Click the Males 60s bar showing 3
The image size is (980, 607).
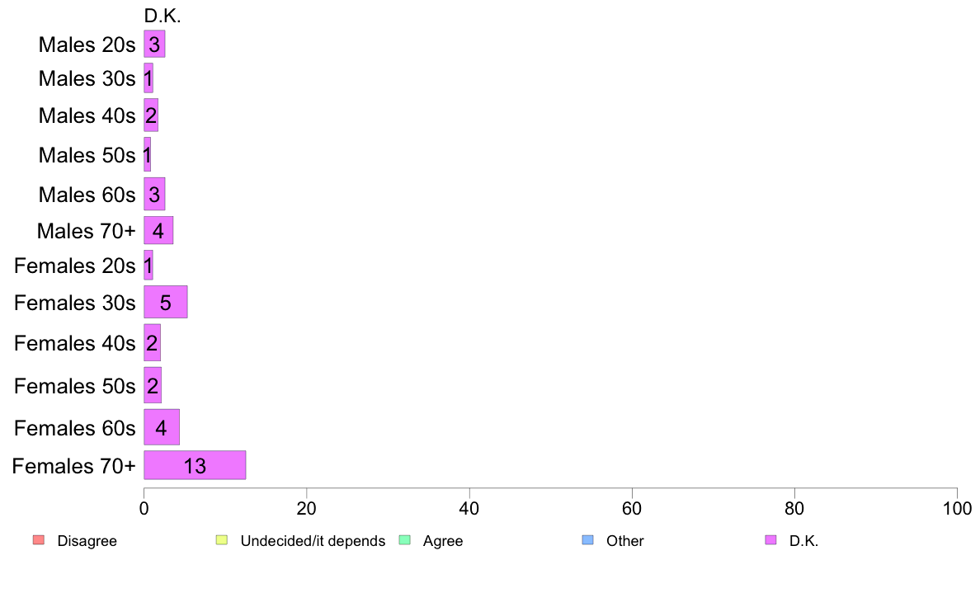(x=154, y=194)
